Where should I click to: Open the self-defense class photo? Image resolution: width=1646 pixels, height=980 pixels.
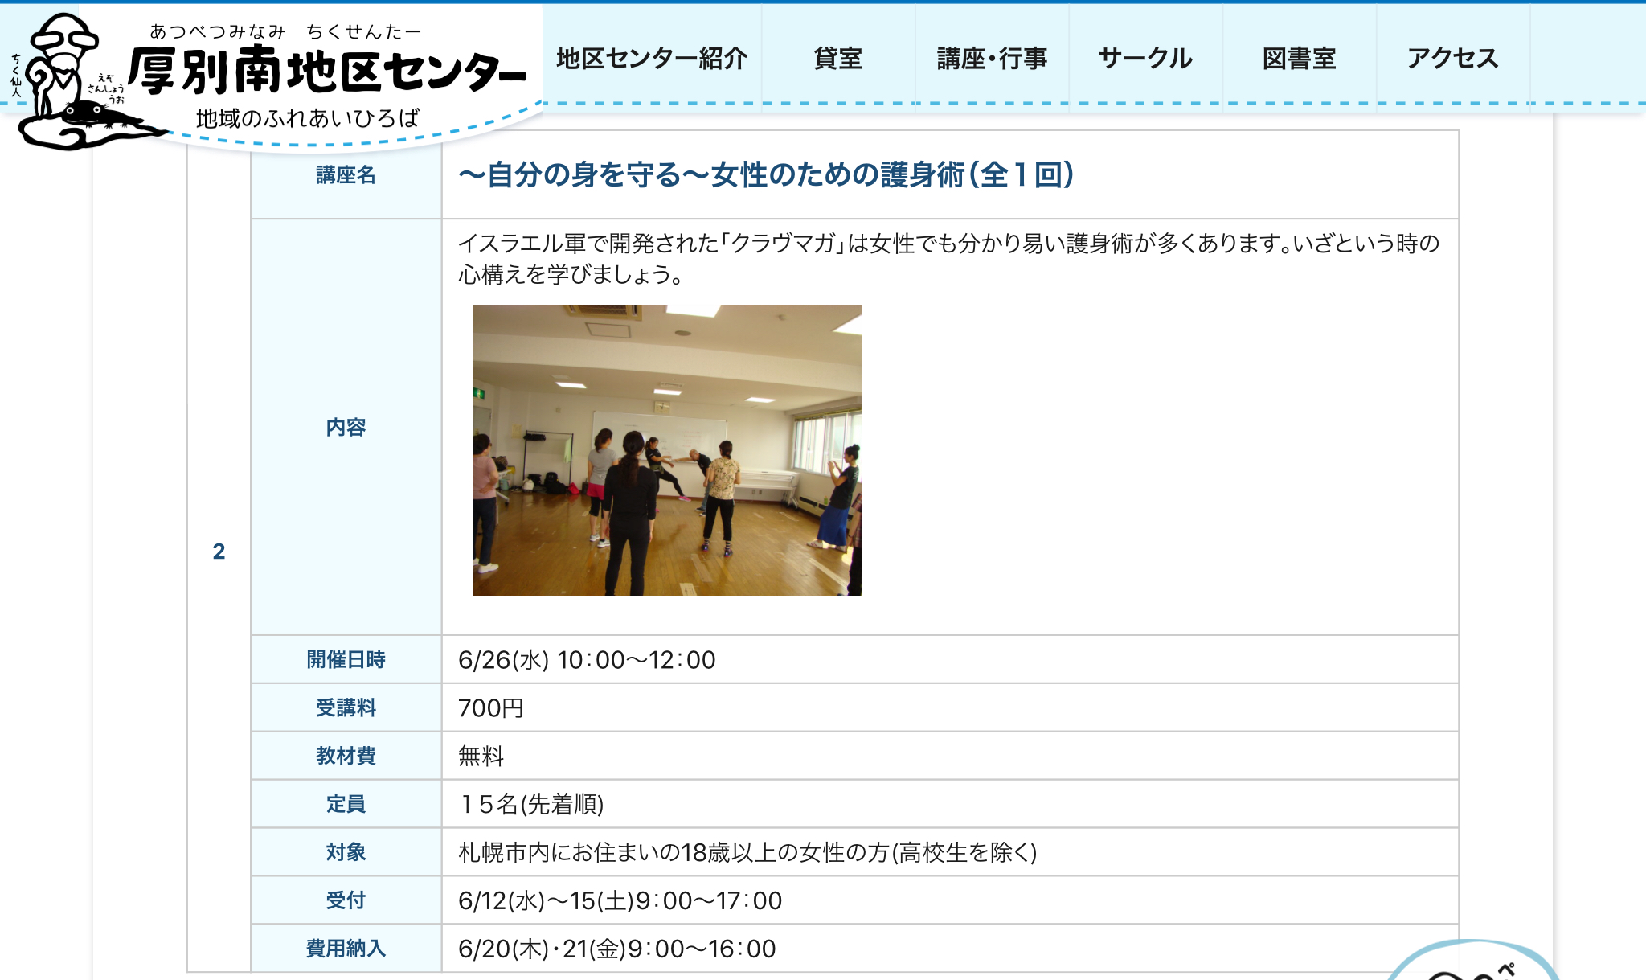click(x=667, y=450)
